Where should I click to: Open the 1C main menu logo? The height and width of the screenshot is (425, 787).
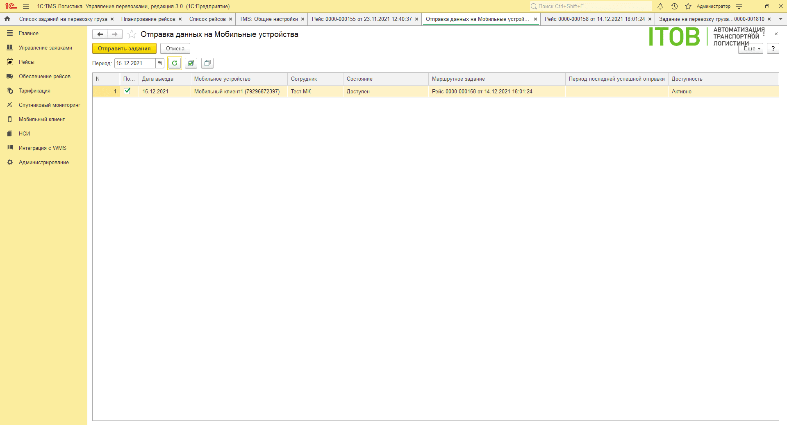click(x=11, y=6)
